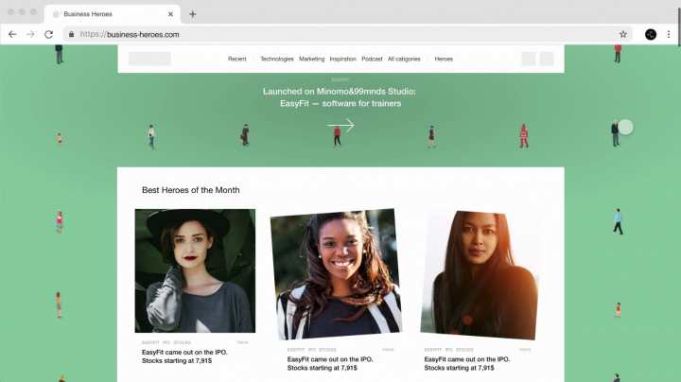
Task: Open the second card's EasyFit IPO headline
Action: coord(330,363)
